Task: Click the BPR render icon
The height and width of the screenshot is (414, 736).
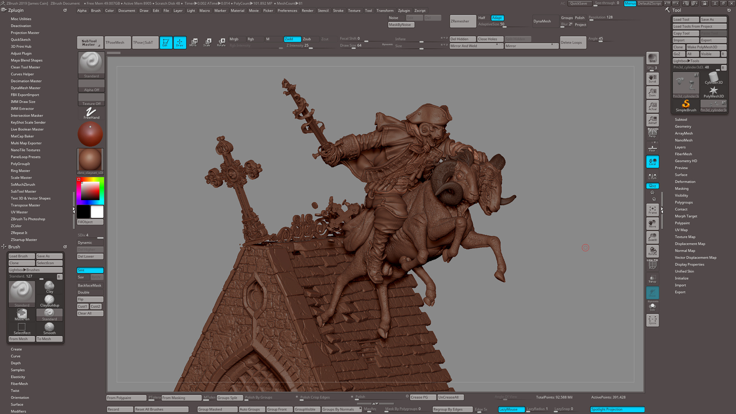Action: tap(652, 58)
